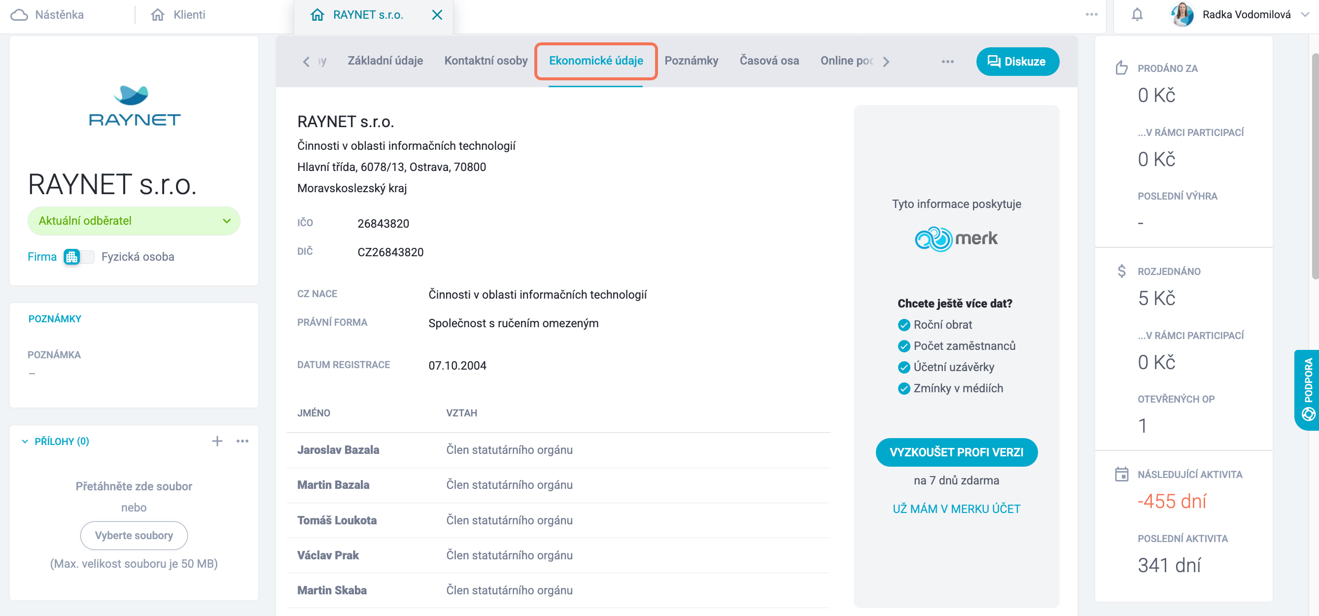This screenshot has height=616, width=1319.
Task: Click the Klienti house icon
Action: click(x=158, y=15)
